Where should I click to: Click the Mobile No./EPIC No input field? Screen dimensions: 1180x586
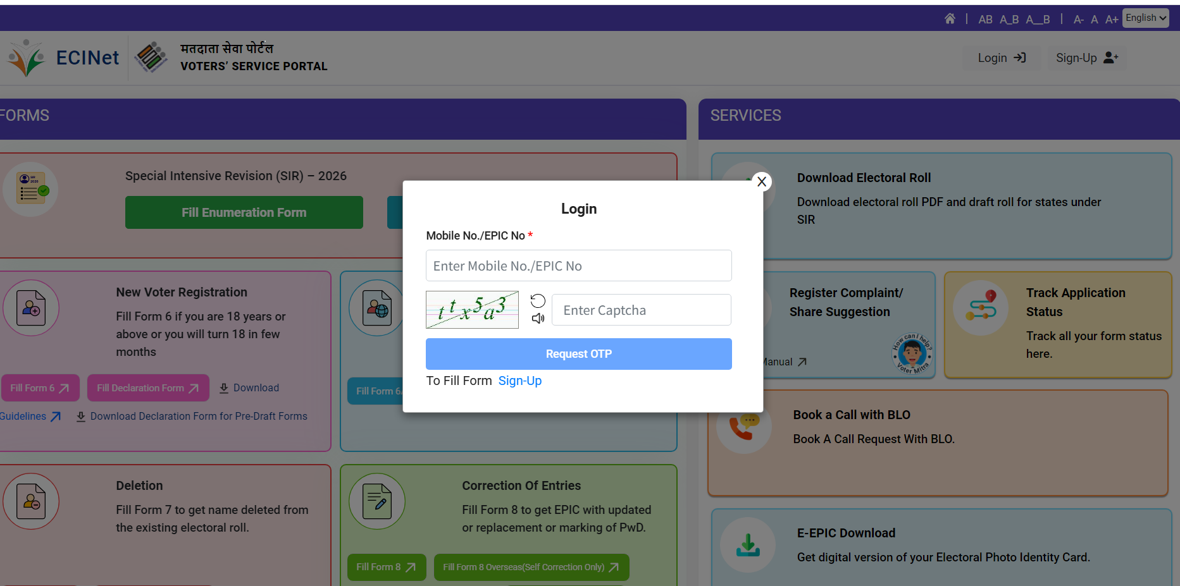[578, 266]
